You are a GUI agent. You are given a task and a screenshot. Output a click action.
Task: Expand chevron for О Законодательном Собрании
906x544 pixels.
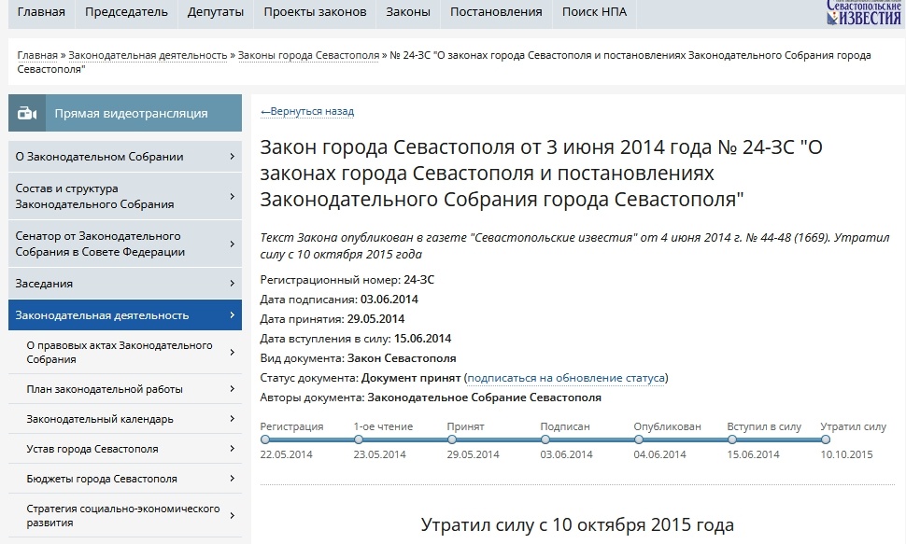click(232, 157)
